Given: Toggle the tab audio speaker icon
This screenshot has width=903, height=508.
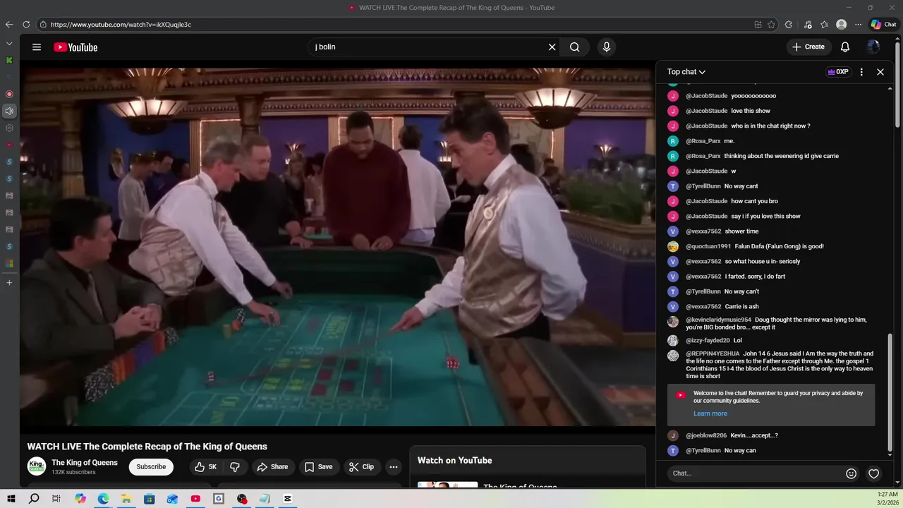Looking at the screenshot, I should (9, 111).
